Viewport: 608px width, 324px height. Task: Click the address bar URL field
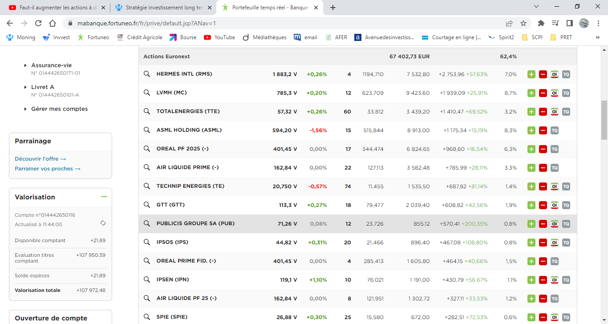[x=285, y=23]
